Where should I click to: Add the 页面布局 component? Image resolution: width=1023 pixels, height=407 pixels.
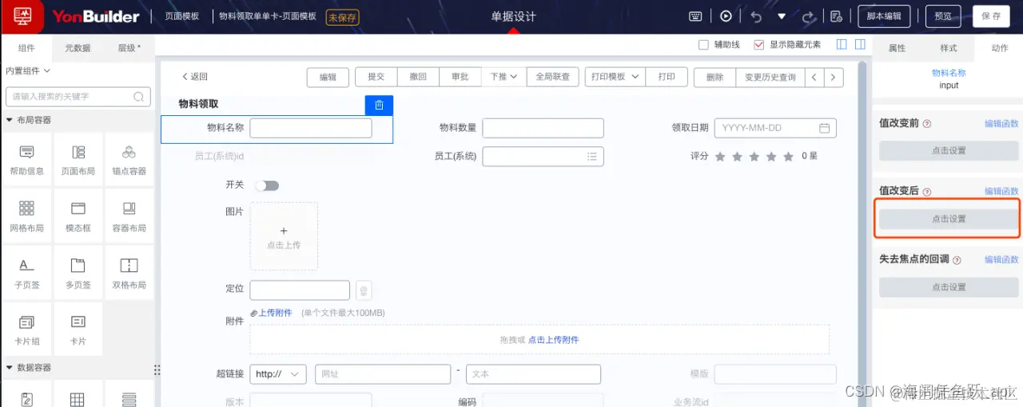click(78, 159)
